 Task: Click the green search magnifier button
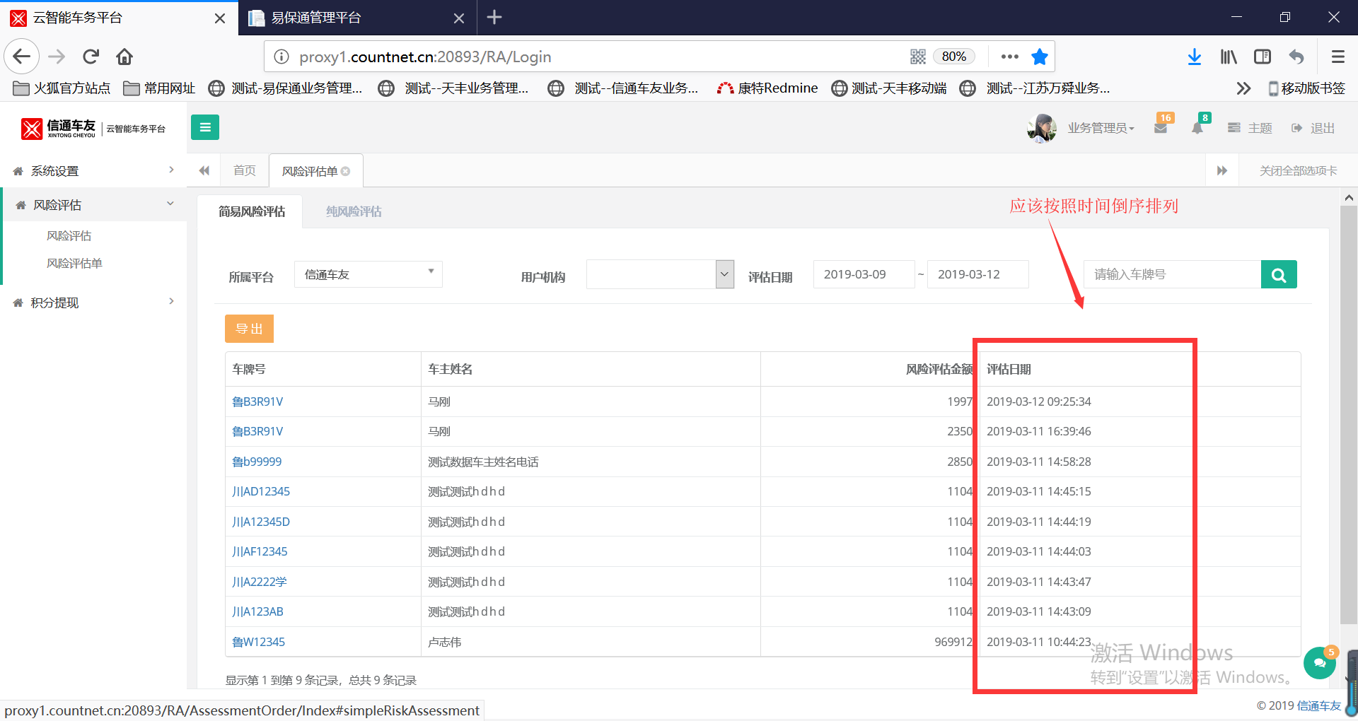(1278, 275)
